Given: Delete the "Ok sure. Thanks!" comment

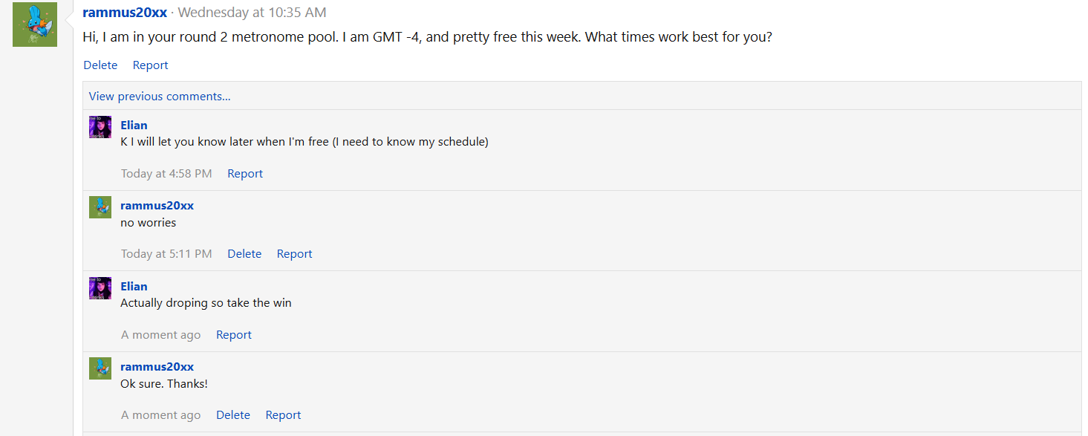Looking at the screenshot, I should click(x=233, y=415).
